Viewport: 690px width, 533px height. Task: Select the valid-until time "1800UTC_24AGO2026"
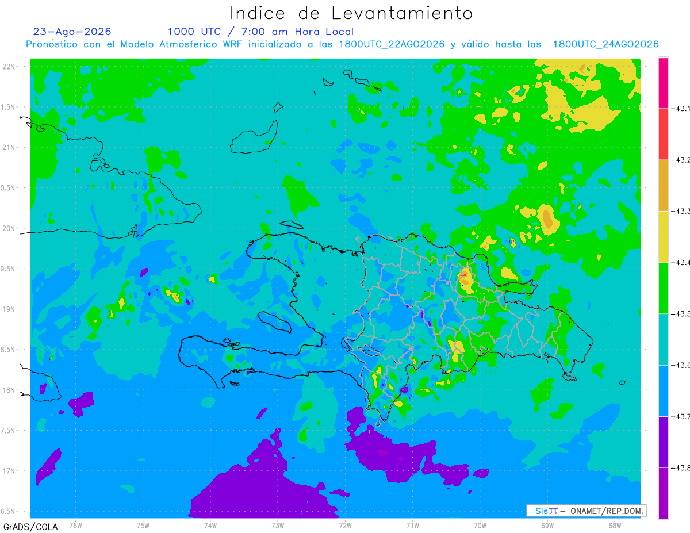tap(605, 44)
